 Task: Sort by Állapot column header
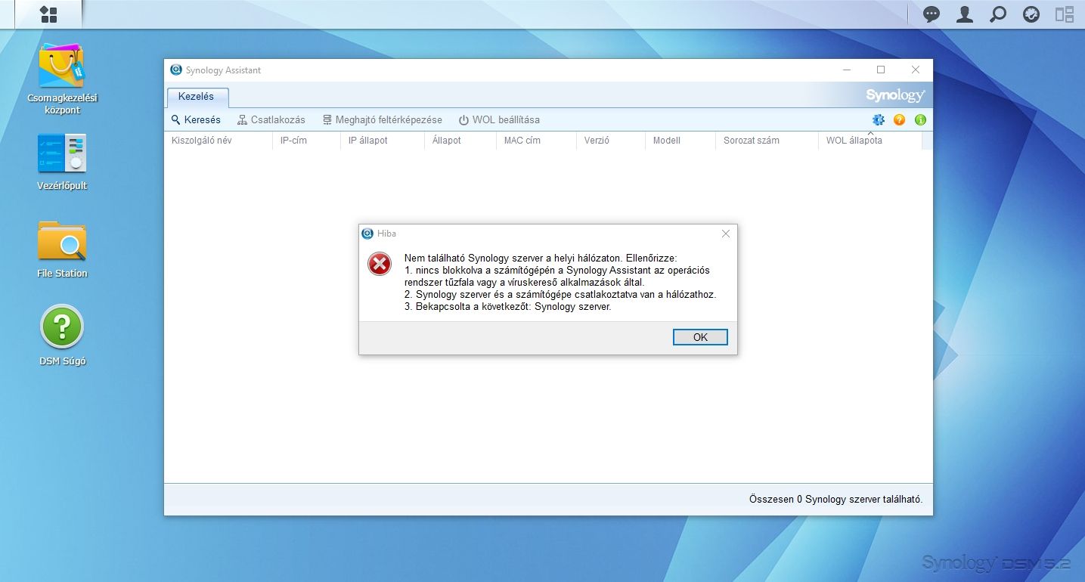tap(460, 141)
